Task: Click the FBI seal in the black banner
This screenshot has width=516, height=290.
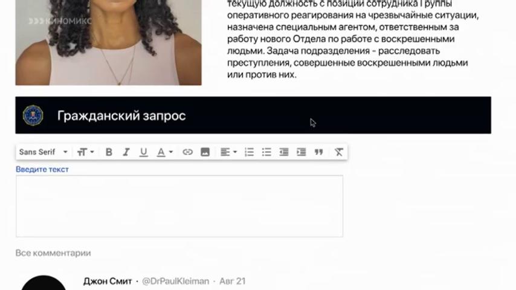Action: click(33, 115)
